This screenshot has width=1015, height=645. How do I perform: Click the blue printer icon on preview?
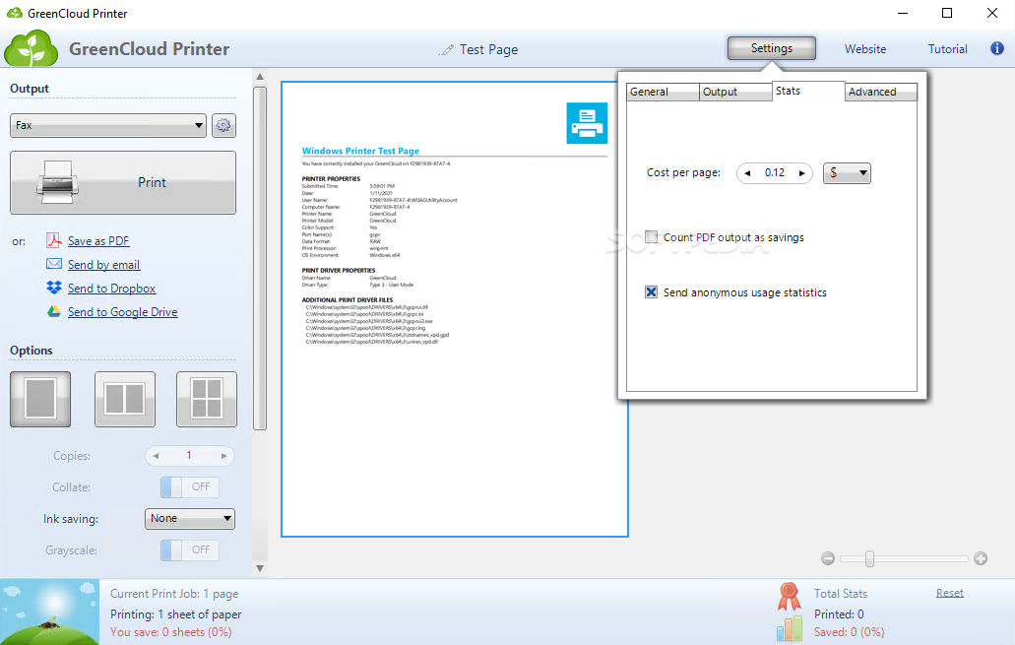(x=587, y=123)
